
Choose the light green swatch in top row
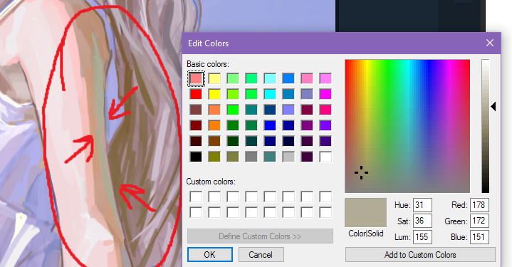pos(233,78)
